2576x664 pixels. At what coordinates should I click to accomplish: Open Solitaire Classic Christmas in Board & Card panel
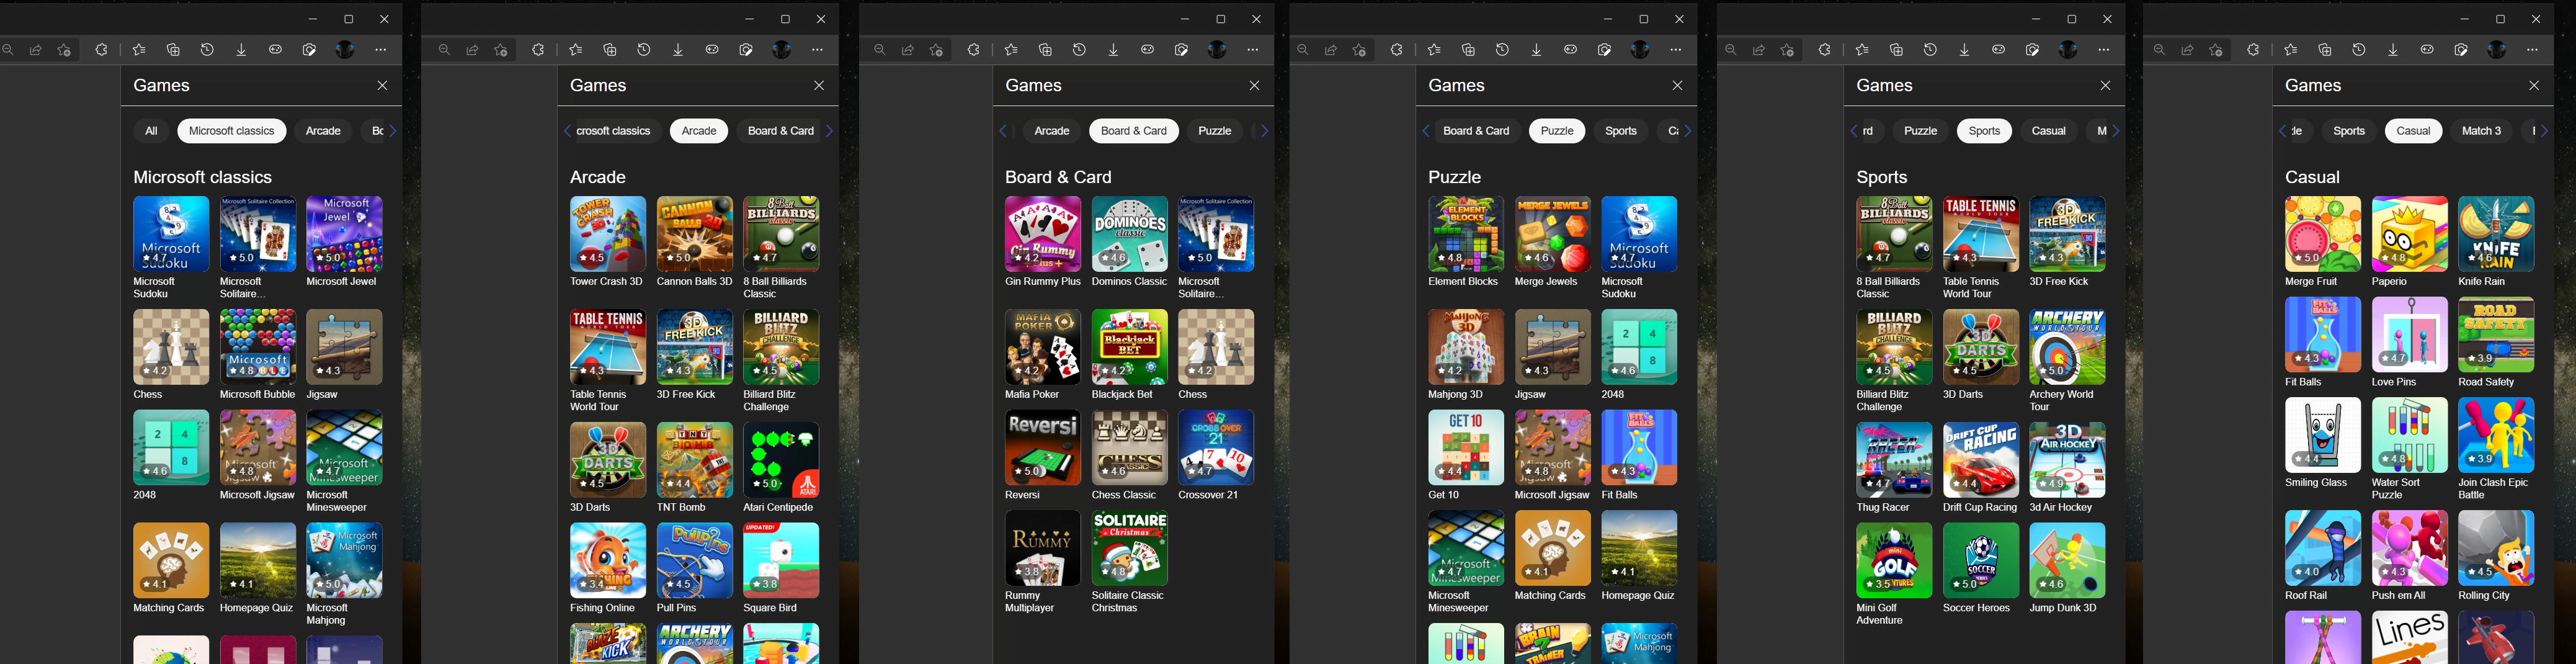(x=1130, y=561)
